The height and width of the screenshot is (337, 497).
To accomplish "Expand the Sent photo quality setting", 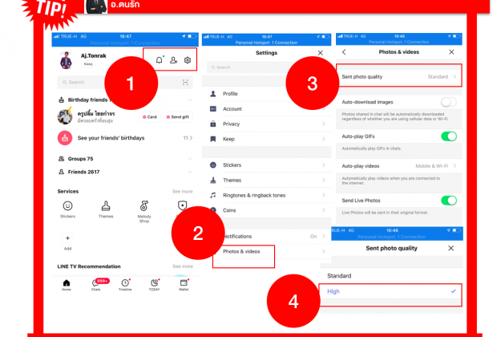I will coord(398,77).
